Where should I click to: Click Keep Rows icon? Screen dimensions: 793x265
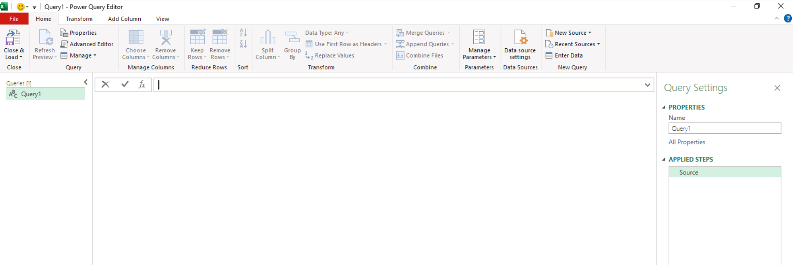pyautogui.click(x=197, y=37)
